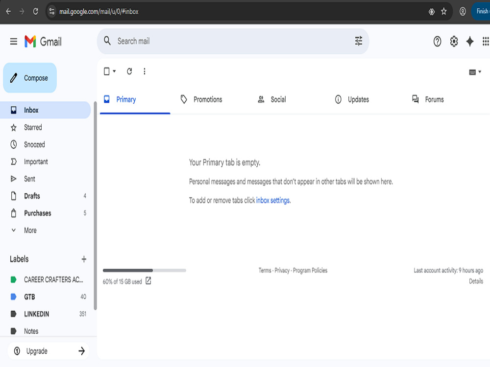Image resolution: width=490 pixels, height=367 pixels.
Task: Go forward in browser
Action: point(22,12)
